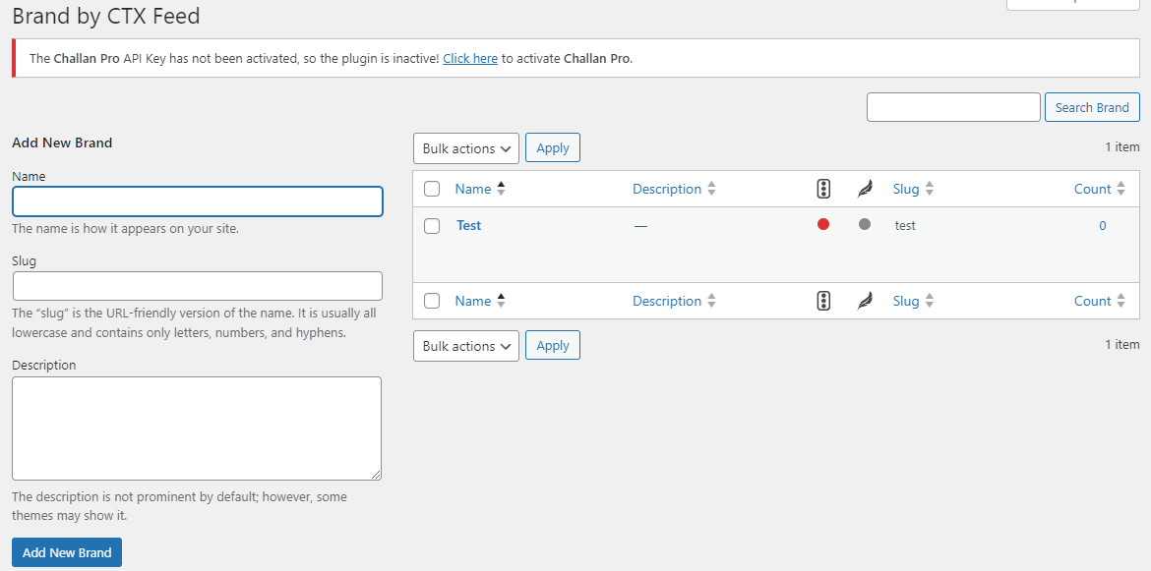The image size is (1151, 571).
Task: Click the readability feather icon in header
Action: (865, 189)
